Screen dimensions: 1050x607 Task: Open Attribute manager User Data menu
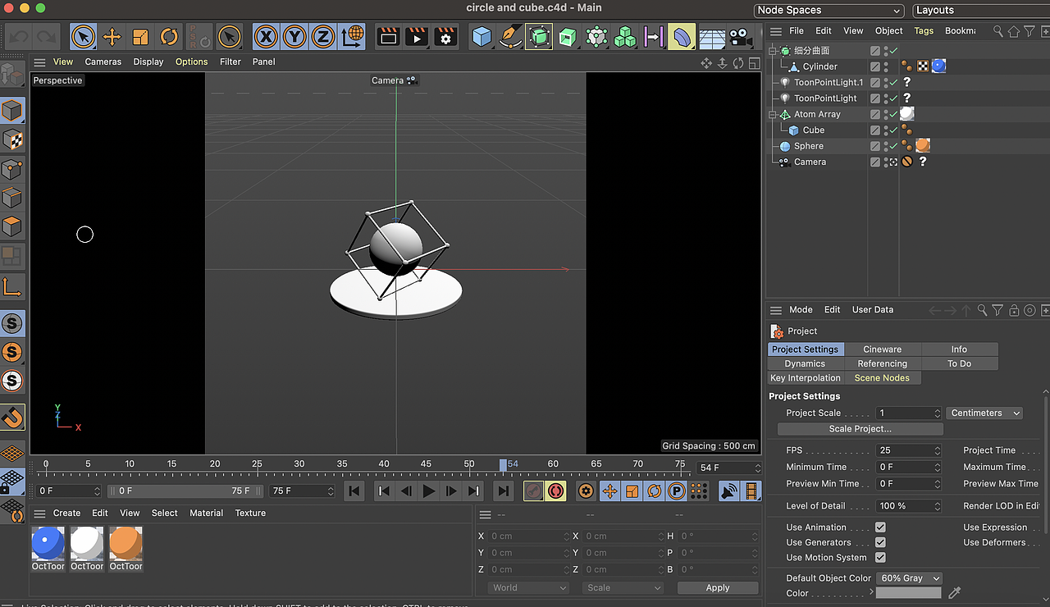tap(873, 309)
